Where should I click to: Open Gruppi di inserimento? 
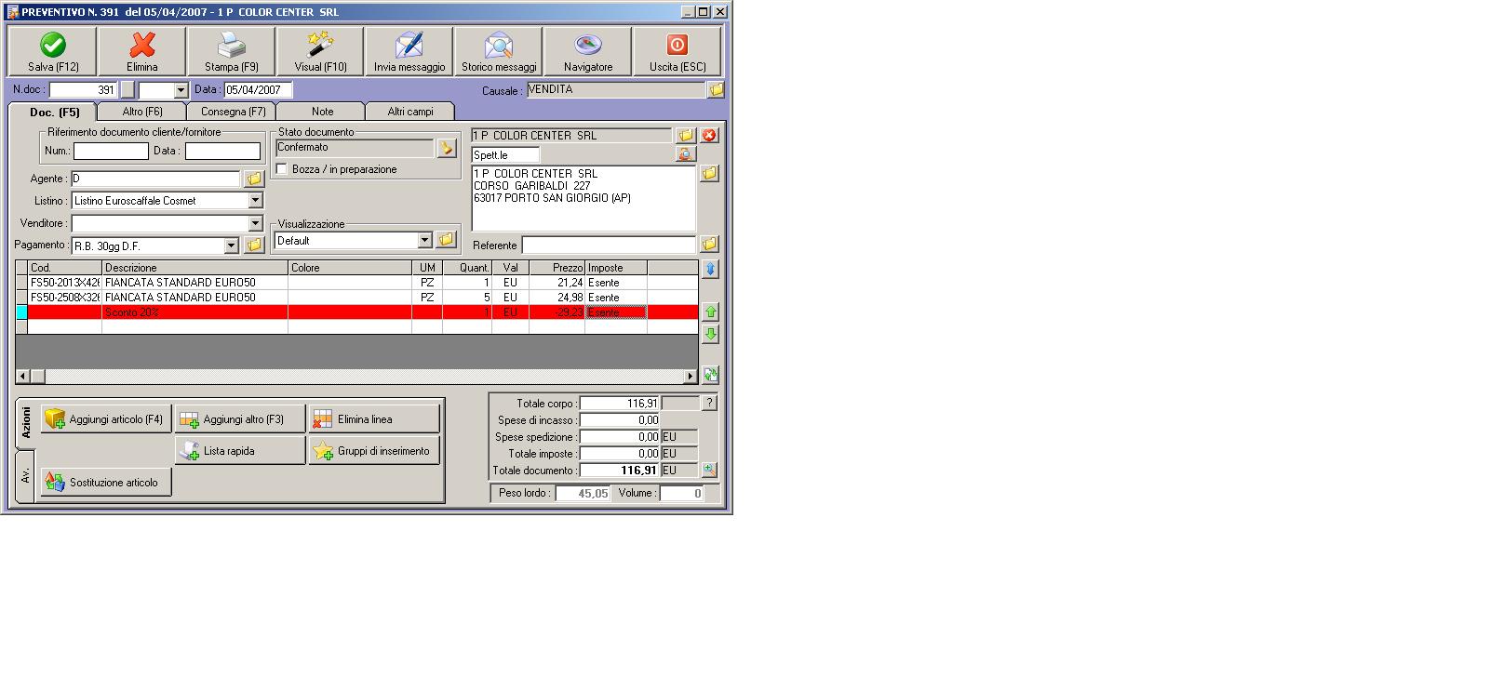point(374,451)
